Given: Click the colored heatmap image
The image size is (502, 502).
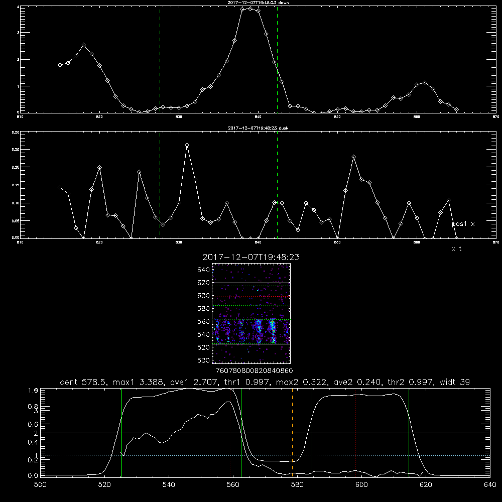Looking at the screenshot, I should tap(251, 313).
